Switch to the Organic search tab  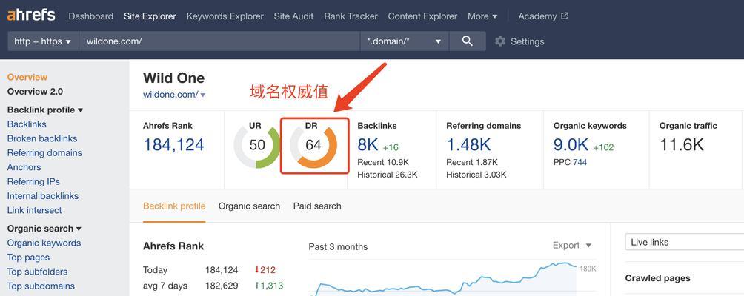click(249, 206)
